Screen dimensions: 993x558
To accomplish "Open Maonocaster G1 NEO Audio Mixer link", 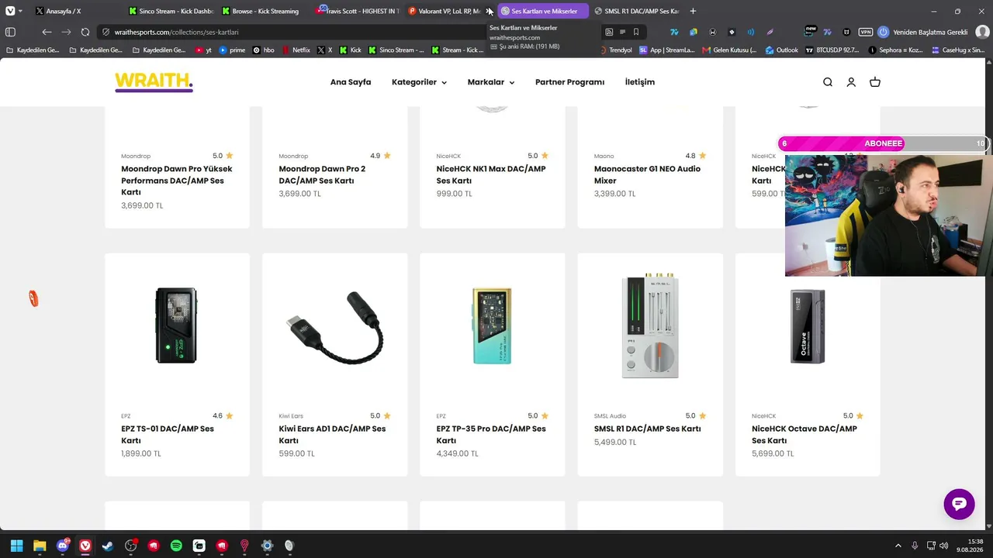I will click(647, 174).
